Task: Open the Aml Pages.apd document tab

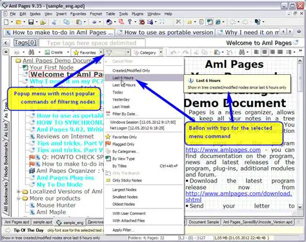Action: 17,222
